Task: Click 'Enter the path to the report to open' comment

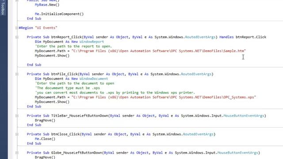Action: click(73, 46)
